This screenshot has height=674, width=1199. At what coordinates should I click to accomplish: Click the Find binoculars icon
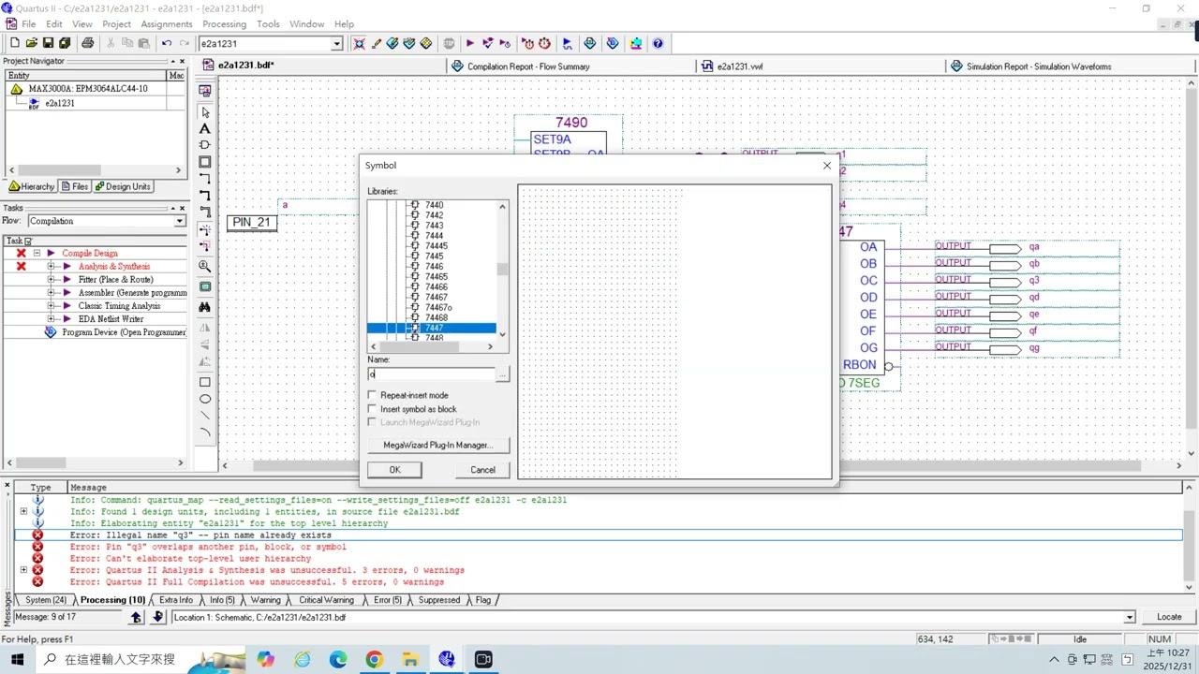[x=205, y=307]
